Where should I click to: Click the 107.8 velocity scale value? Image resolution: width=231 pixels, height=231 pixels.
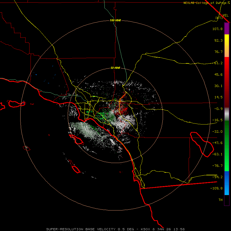tap(217, 29)
